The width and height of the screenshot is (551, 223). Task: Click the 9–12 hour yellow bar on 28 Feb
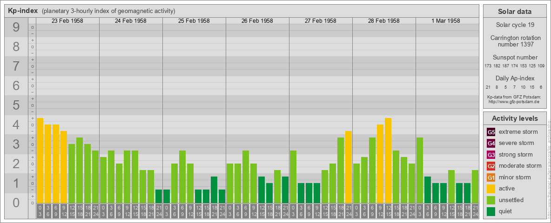click(380, 164)
